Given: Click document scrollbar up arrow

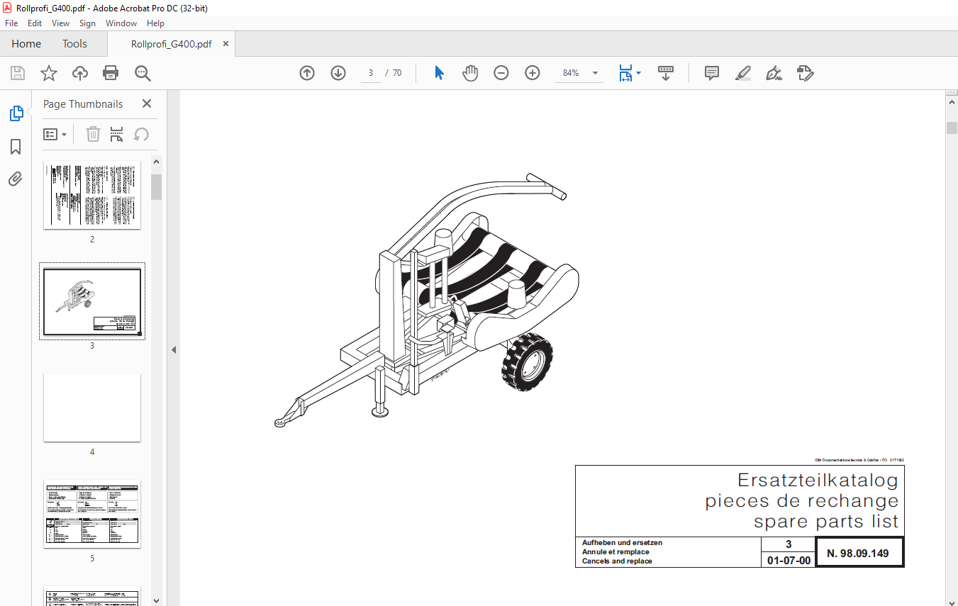Looking at the screenshot, I should tap(952, 103).
